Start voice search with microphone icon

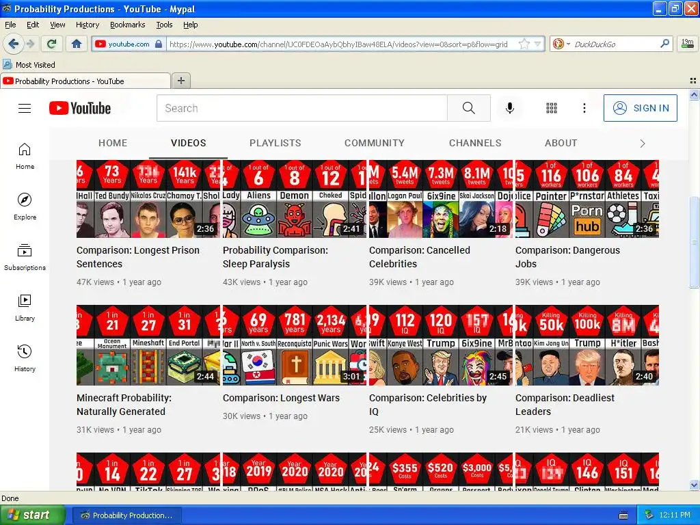[x=509, y=108]
